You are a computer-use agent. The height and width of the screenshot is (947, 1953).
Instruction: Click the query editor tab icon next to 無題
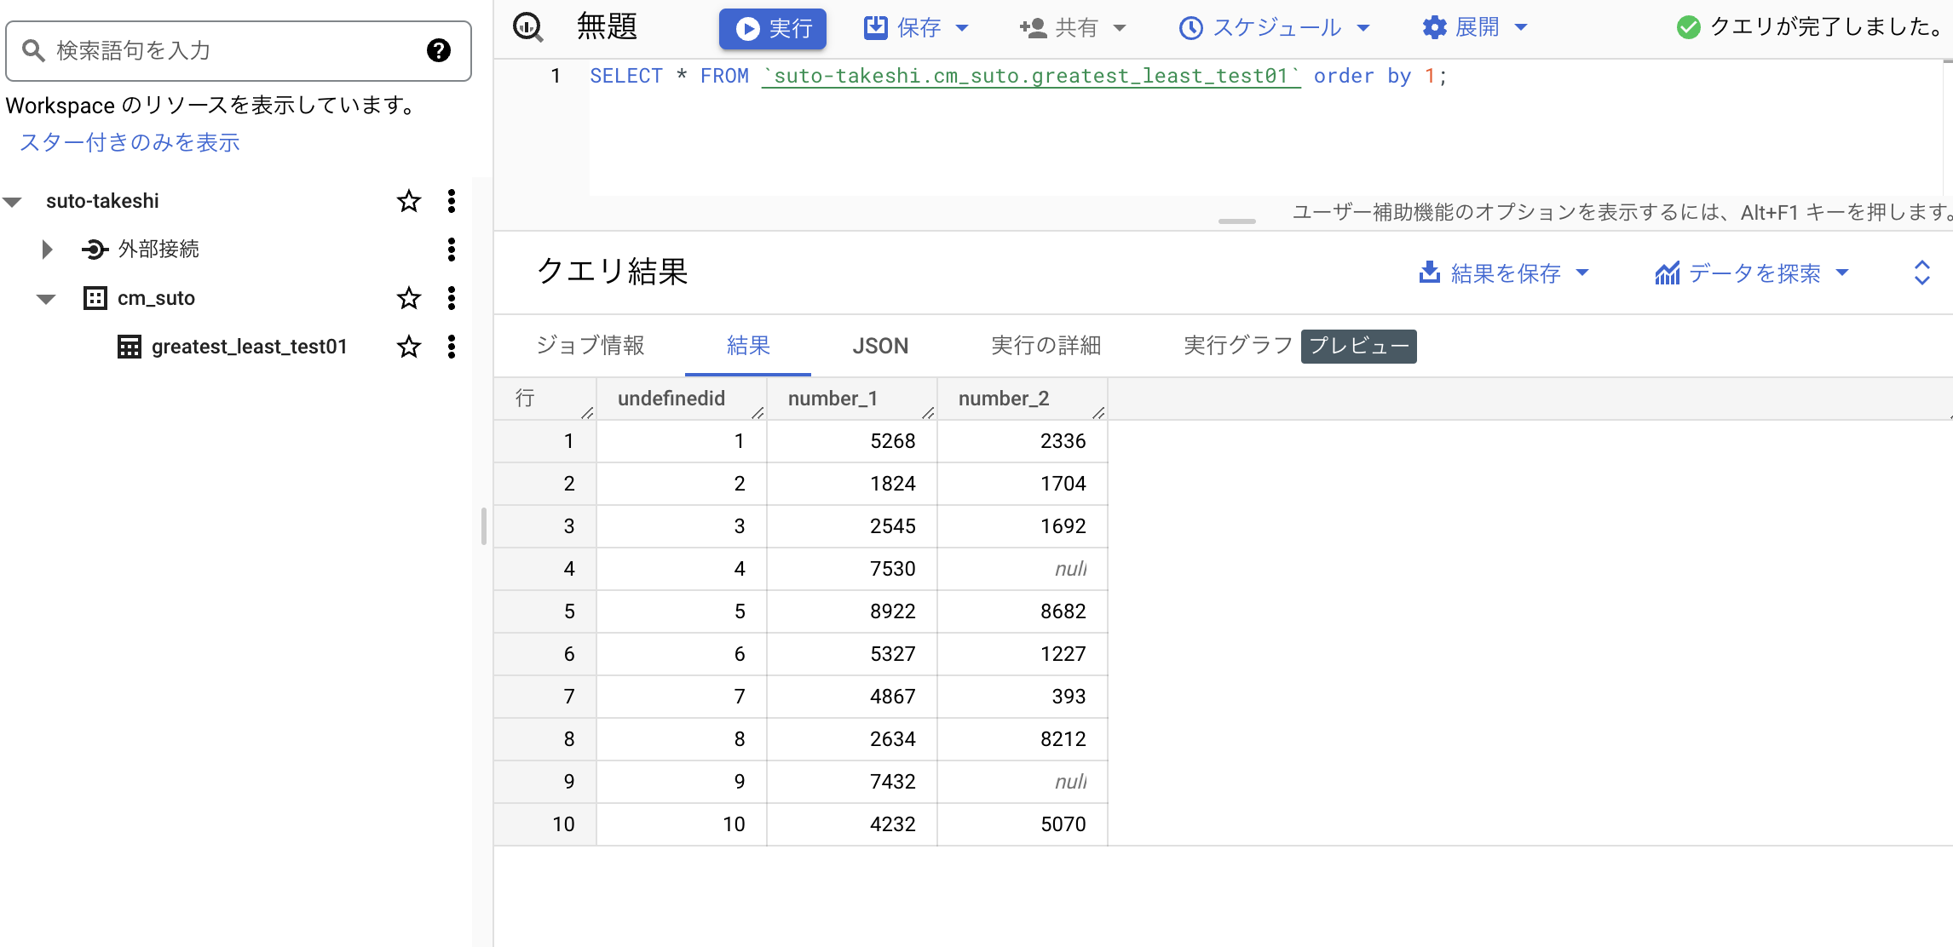coord(528,27)
